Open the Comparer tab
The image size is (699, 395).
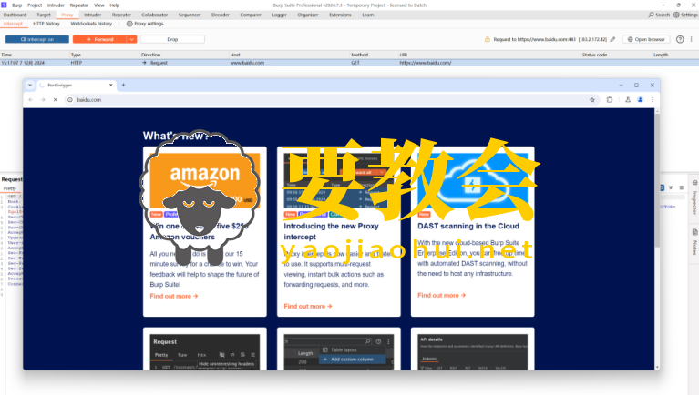pyautogui.click(x=251, y=15)
